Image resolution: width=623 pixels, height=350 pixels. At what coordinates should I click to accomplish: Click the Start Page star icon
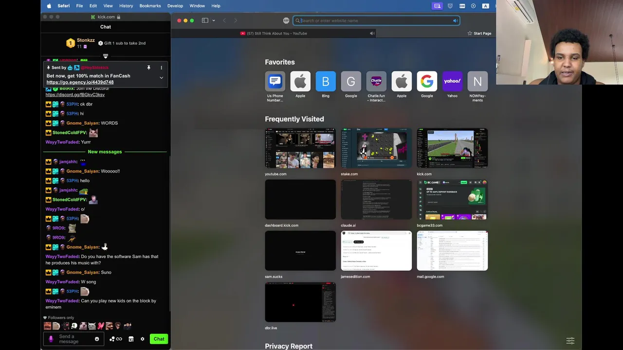click(470, 34)
